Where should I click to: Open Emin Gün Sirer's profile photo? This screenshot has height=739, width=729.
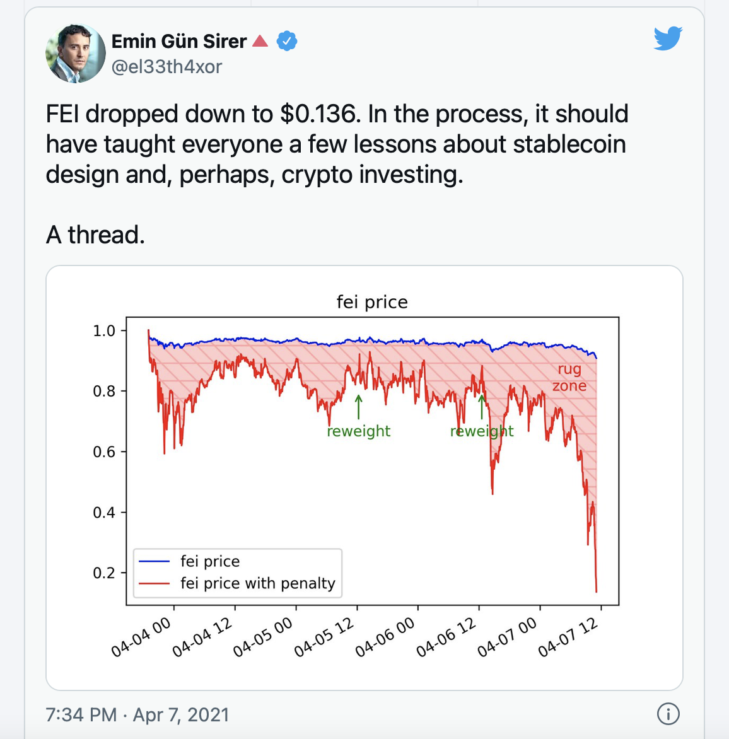point(76,53)
